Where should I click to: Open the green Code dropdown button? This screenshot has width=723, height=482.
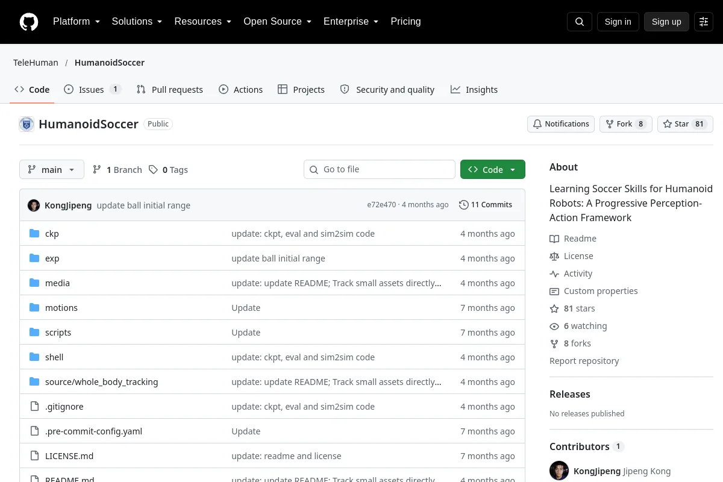point(493,170)
